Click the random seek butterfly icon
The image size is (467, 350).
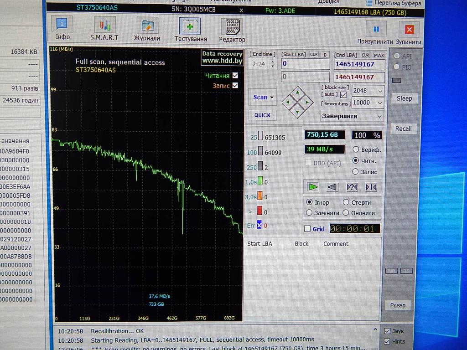click(352, 187)
